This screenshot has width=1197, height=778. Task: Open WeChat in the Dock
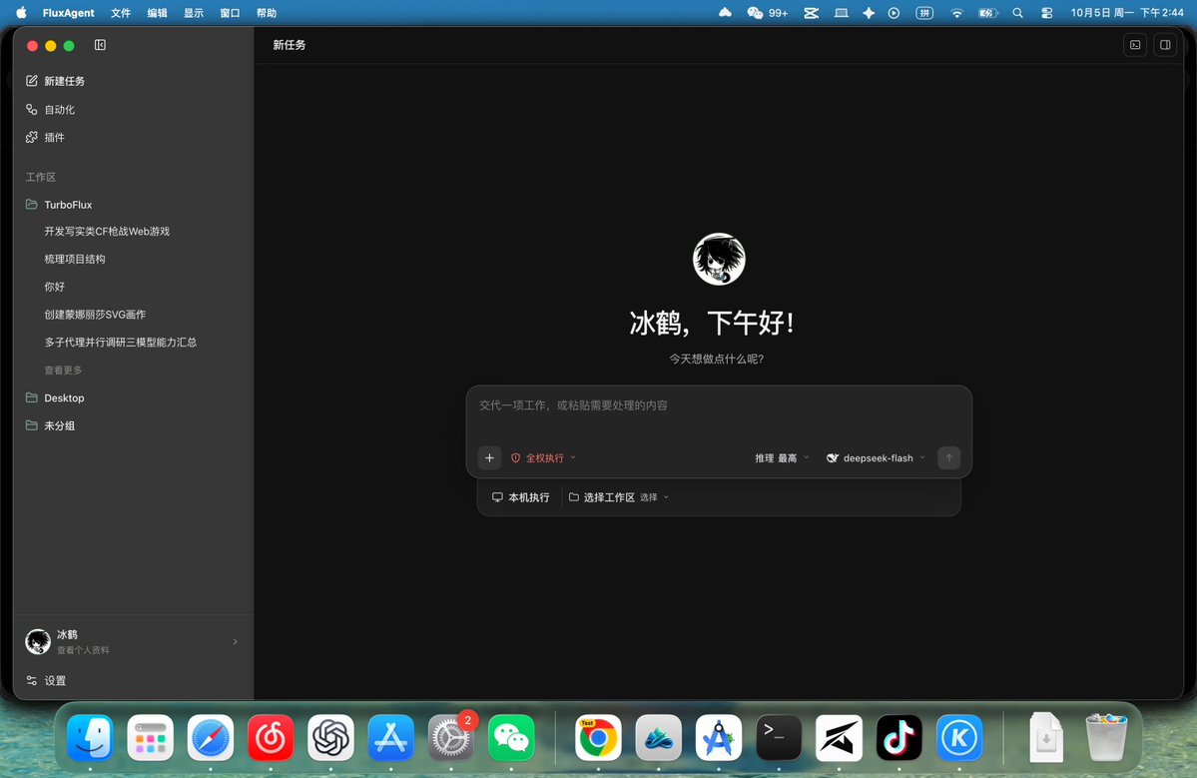click(511, 737)
